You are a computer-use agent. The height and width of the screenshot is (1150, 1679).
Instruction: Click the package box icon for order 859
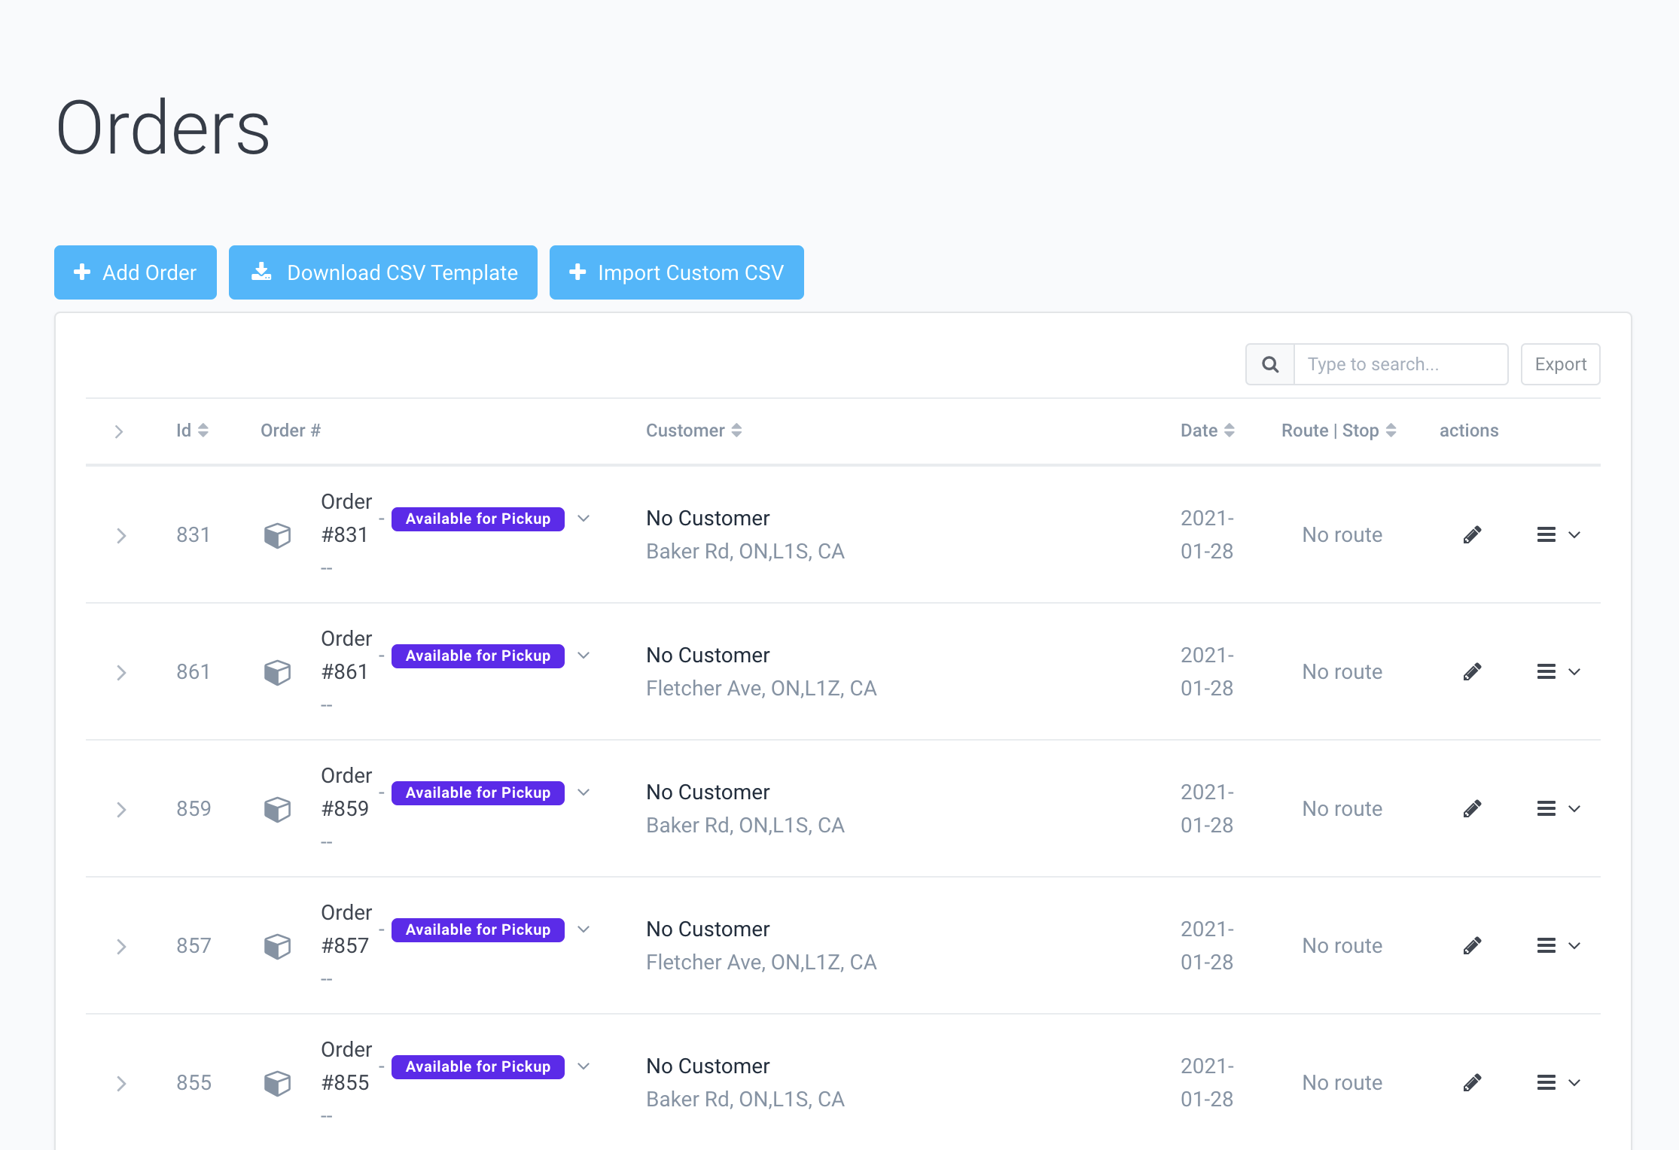(x=277, y=810)
